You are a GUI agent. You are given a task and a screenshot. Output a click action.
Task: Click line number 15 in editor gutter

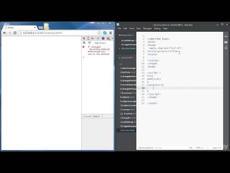[143, 79]
